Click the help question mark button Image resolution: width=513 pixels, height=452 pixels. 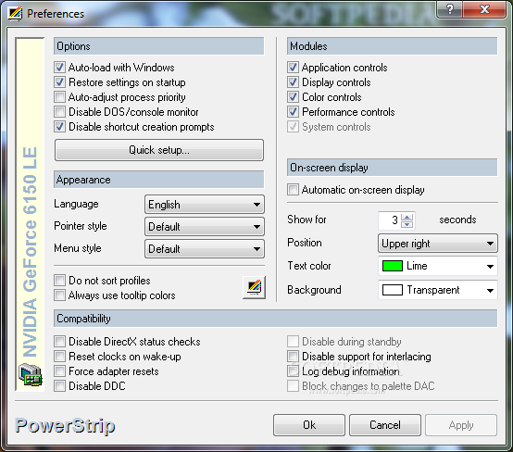click(x=450, y=9)
